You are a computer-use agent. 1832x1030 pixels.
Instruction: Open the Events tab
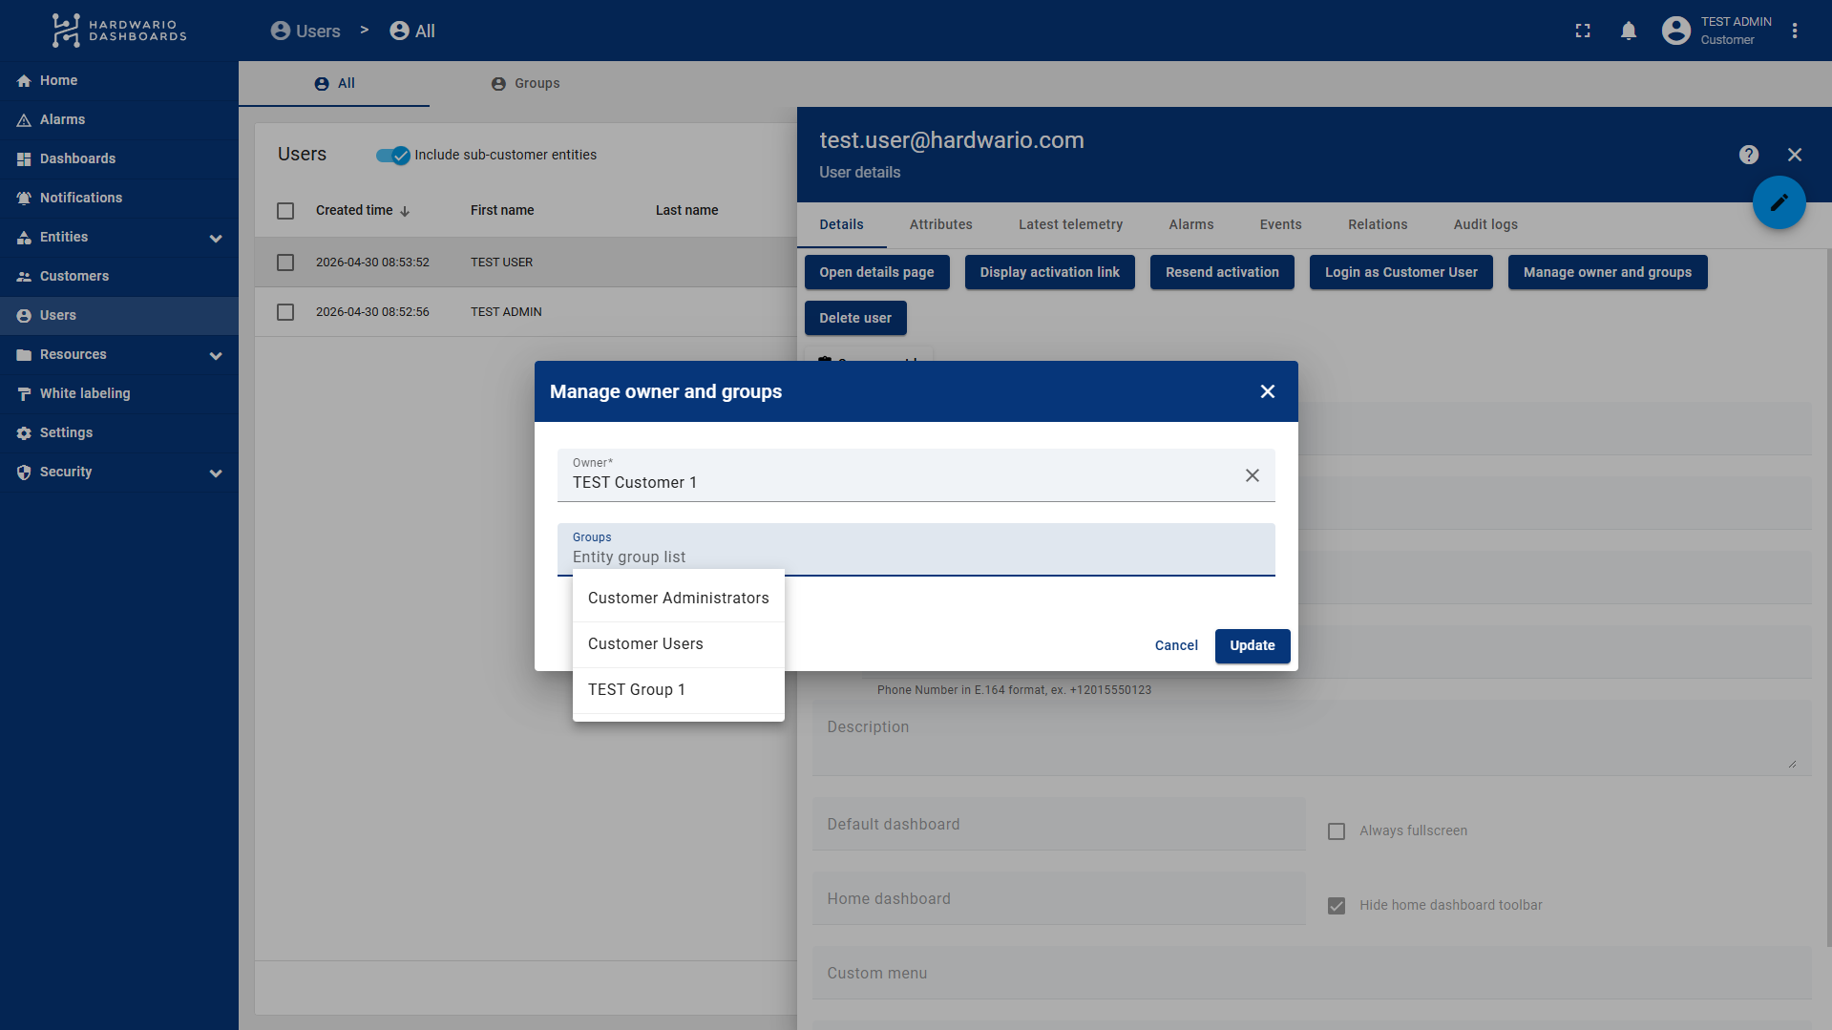(1280, 225)
